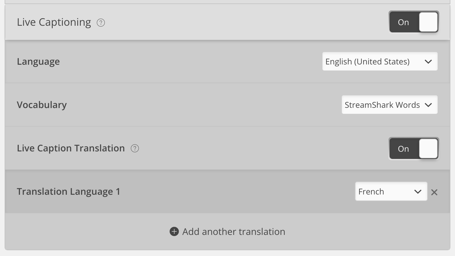455x256 pixels.
Task: Disable Live Caption Translation
Action: point(413,149)
